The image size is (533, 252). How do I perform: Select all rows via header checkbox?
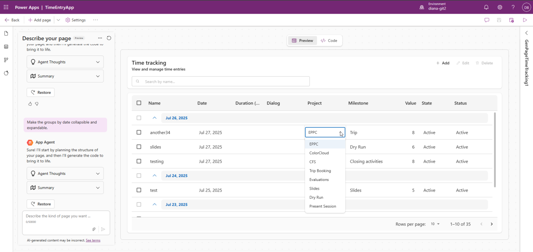(139, 103)
